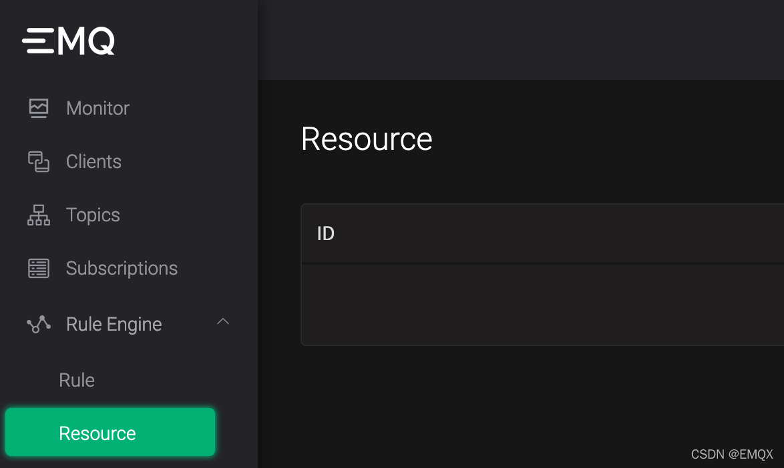Click the Subscriptions list icon
Image resolution: width=784 pixels, height=468 pixels.
[x=38, y=268]
